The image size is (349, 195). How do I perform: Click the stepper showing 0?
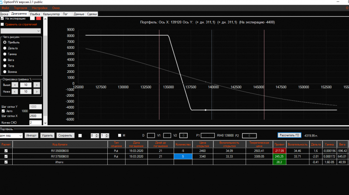pyautogui.click(x=95, y=136)
